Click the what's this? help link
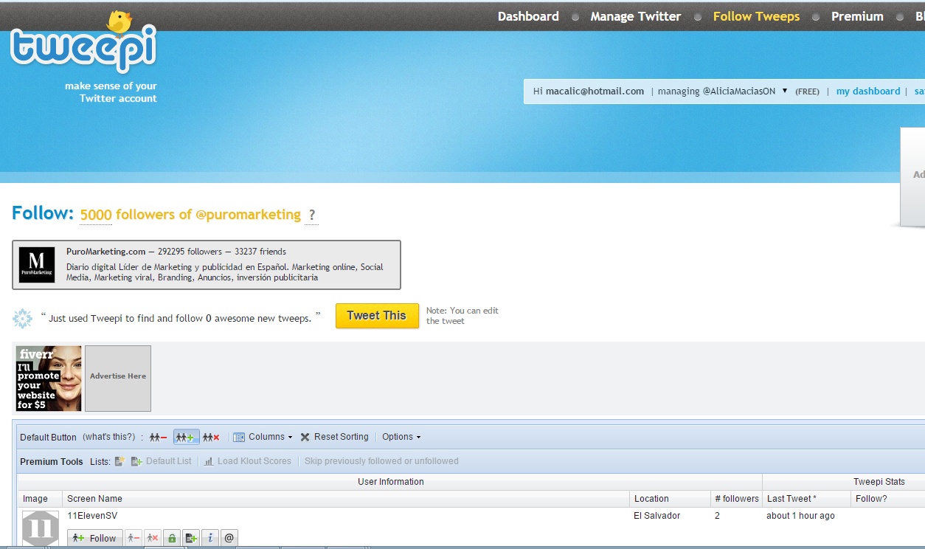 tap(109, 437)
